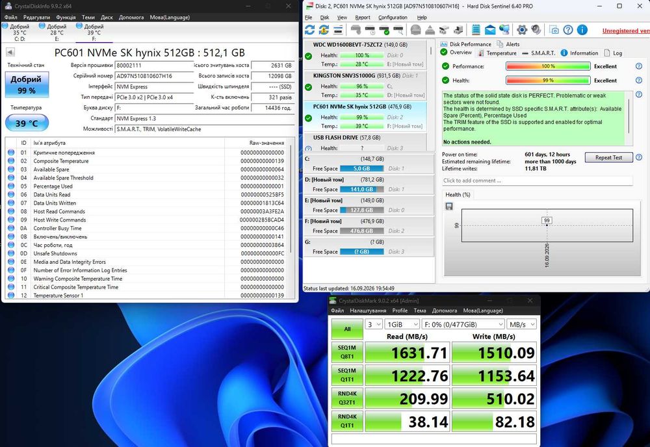Screen dimensions: 650x447
Task: Open Profile menu in CrystalDiskMark
Action: coord(400,311)
